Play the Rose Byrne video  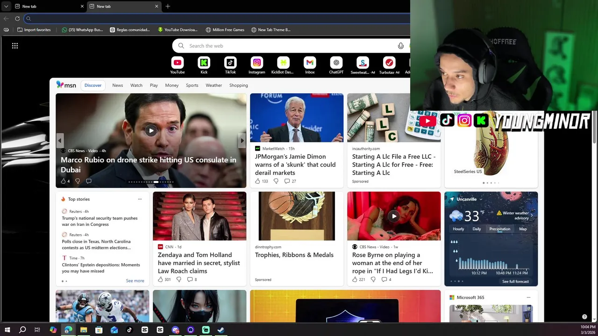[394, 216]
